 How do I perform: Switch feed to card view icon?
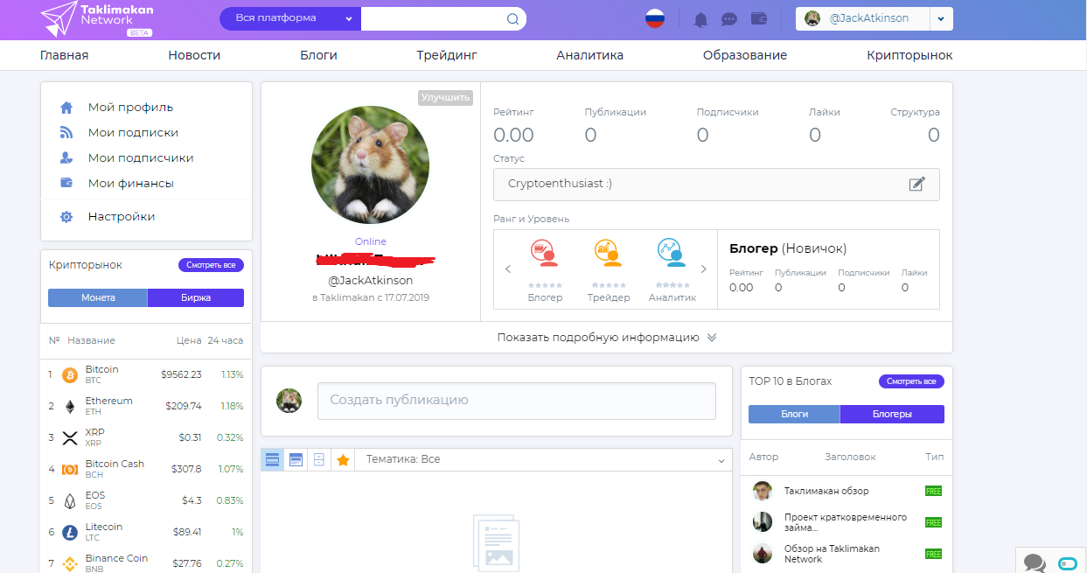(296, 459)
